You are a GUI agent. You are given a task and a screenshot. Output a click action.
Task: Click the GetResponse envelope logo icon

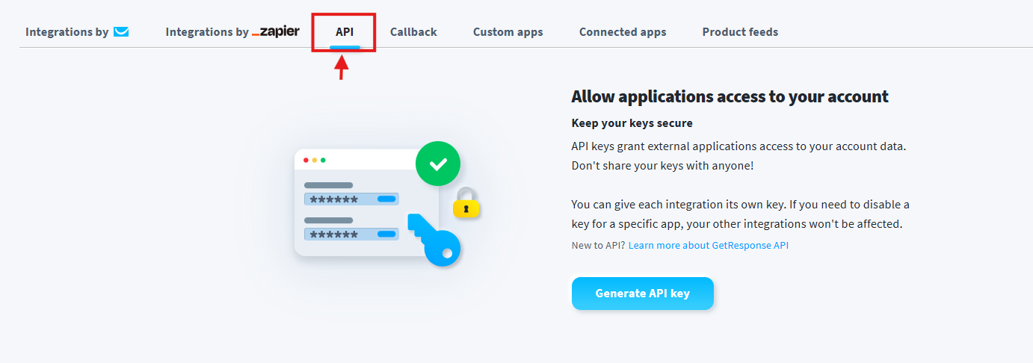click(x=121, y=32)
